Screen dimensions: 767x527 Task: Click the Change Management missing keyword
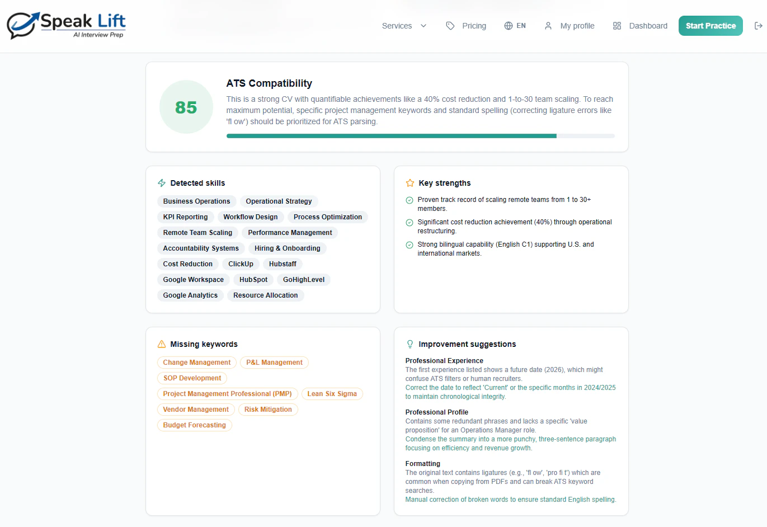tap(197, 363)
